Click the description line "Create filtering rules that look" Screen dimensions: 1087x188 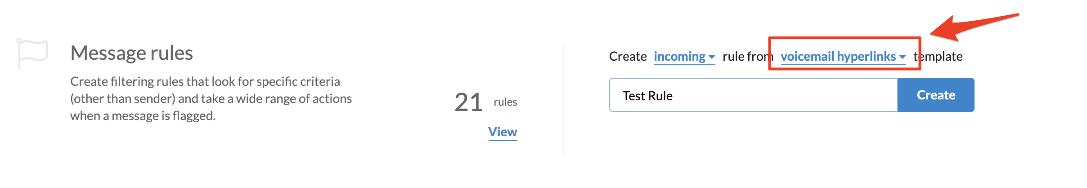[205, 81]
